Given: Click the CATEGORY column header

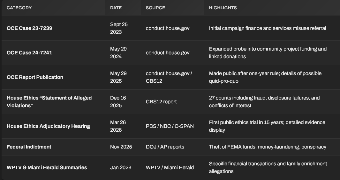Looking at the screenshot, I should coord(19,8).
